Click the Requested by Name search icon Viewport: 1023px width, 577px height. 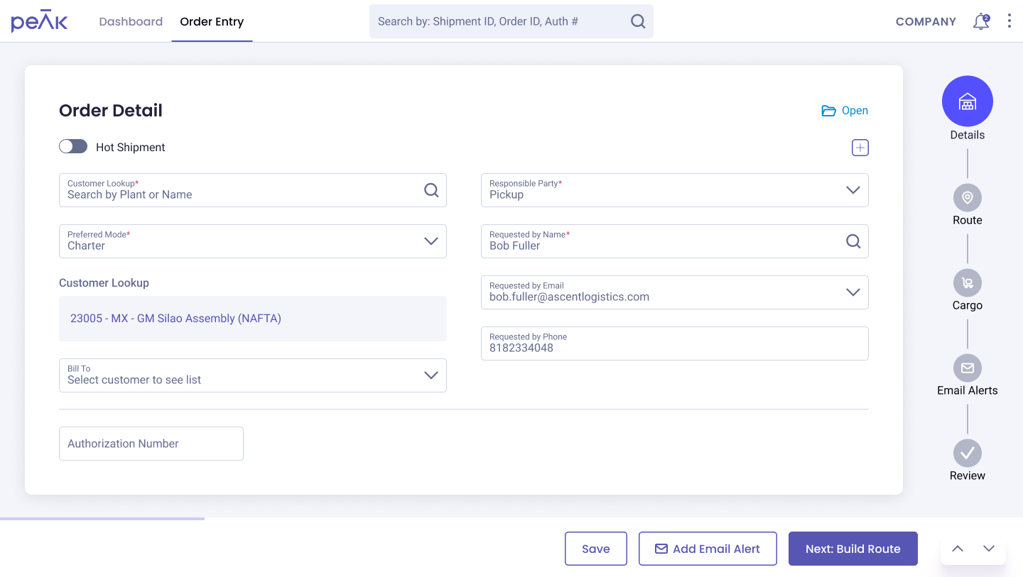click(853, 241)
